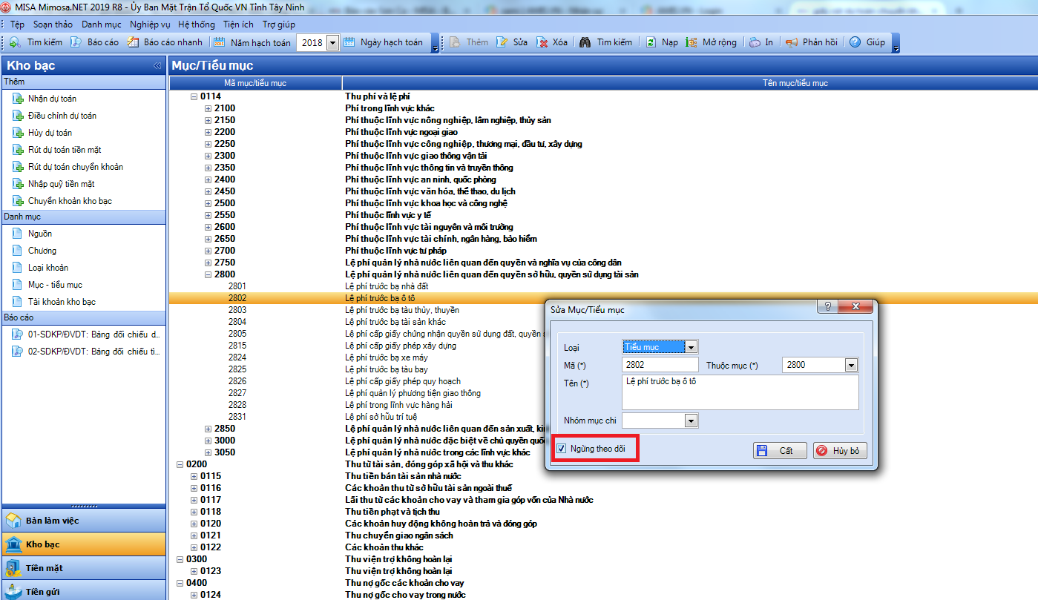
Task: Open Rút dự toán chuyển khoản
Action: 76,167
